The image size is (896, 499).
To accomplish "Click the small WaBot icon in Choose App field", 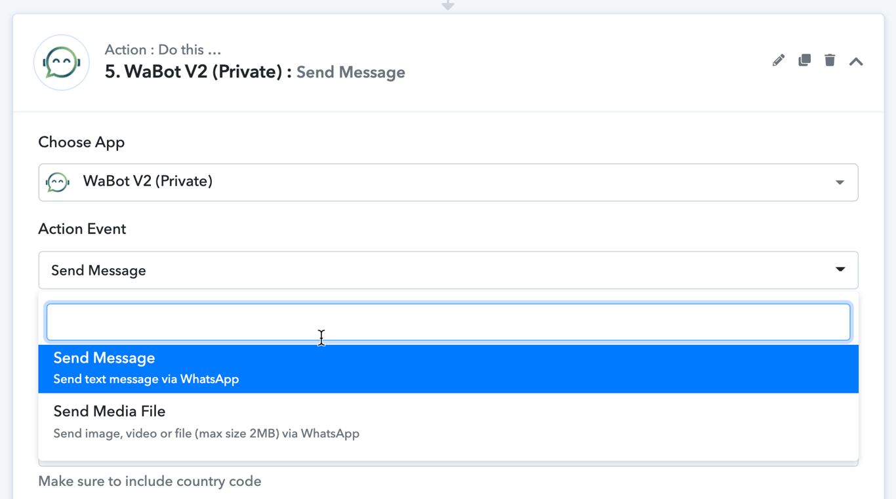I will (58, 182).
